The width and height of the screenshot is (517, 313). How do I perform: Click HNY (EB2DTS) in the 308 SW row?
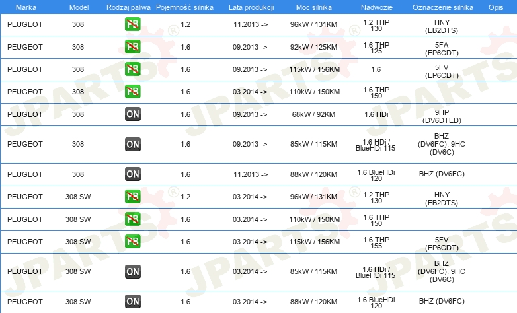coord(442,199)
